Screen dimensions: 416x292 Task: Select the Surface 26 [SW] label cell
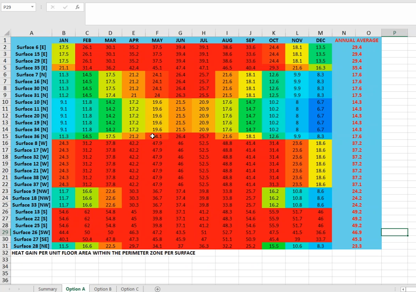click(x=31, y=232)
